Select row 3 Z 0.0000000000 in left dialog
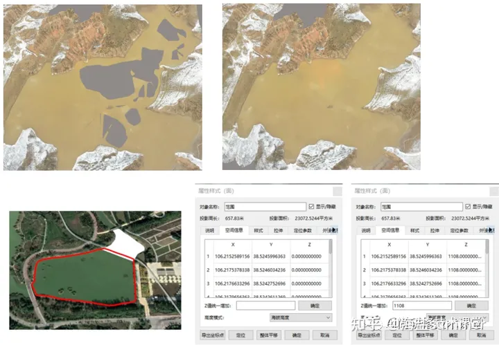The image size is (499, 345). tap(306, 283)
